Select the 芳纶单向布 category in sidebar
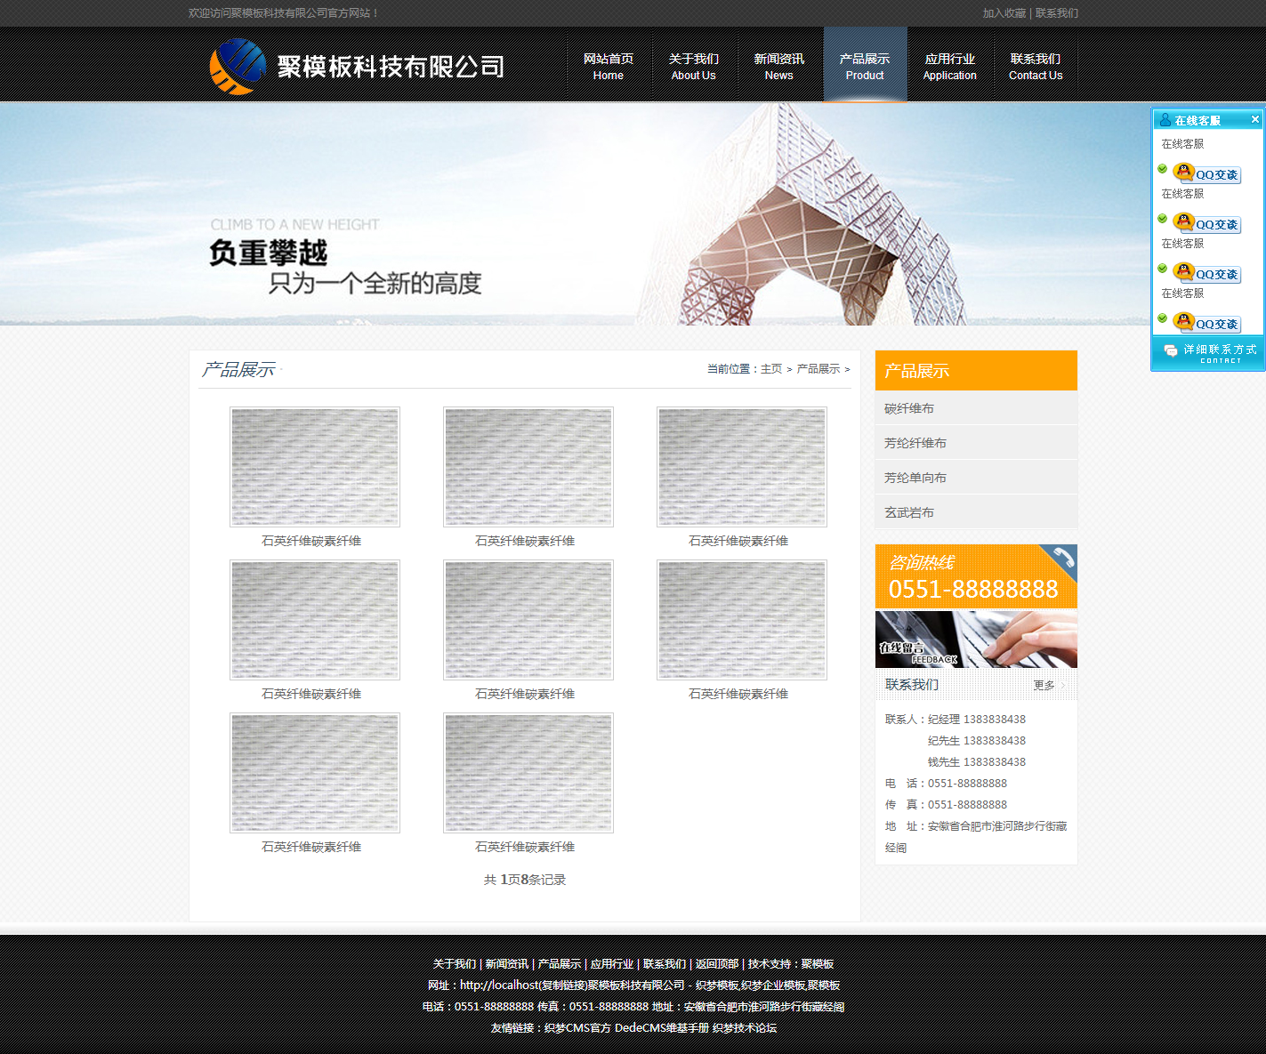 pyautogui.click(x=915, y=478)
